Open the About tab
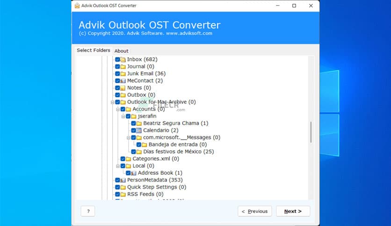This screenshot has height=226, width=391. pos(122,51)
